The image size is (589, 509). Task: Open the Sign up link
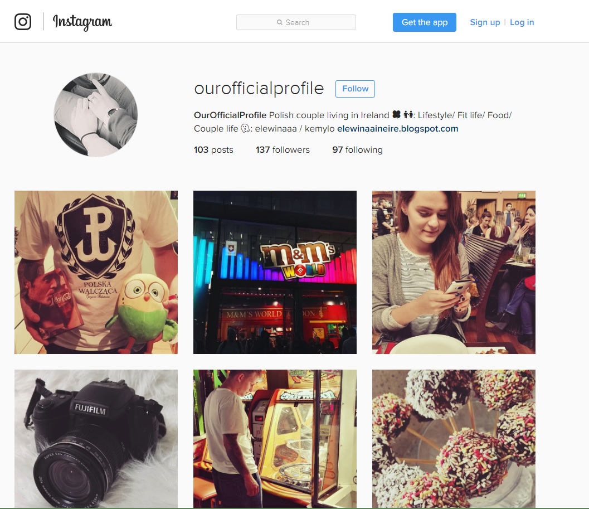pyautogui.click(x=485, y=22)
